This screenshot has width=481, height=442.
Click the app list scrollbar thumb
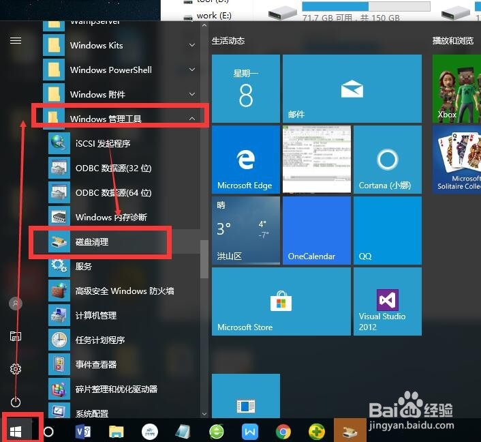click(204, 259)
